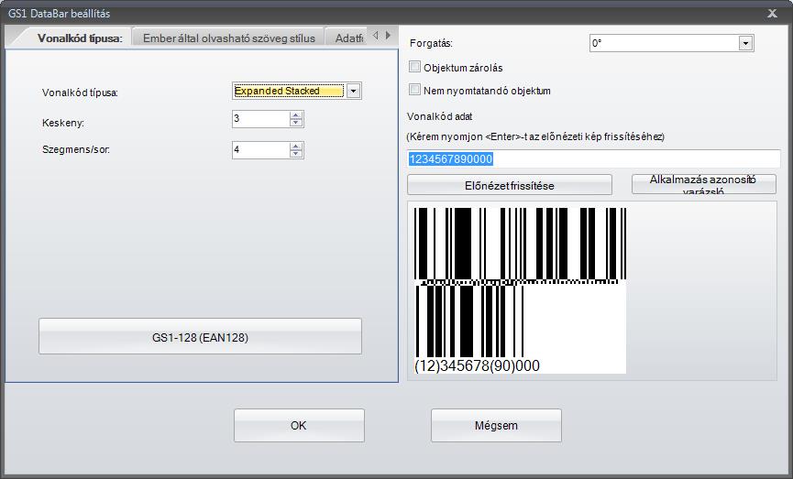Click the Előnézet frissítése button
The height and width of the screenshot is (479, 793).
point(510,185)
